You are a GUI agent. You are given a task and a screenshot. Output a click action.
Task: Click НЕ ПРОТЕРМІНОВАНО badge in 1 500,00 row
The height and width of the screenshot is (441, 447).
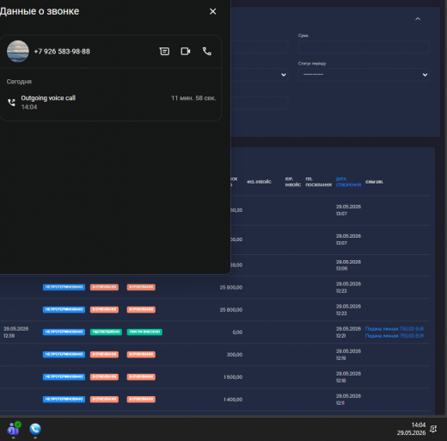click(x=64, y=376)
